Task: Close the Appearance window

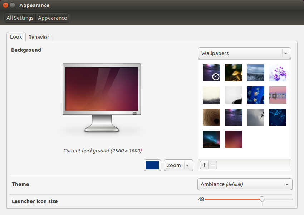Action: pos(6,5)
